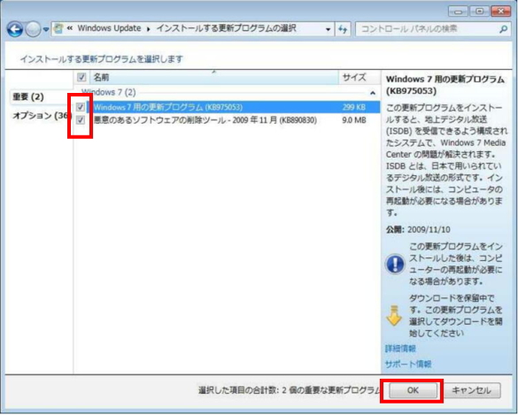This screenshot has width=518, height=415.
Task: Open the recent pages history arrow
Action: 46,30
